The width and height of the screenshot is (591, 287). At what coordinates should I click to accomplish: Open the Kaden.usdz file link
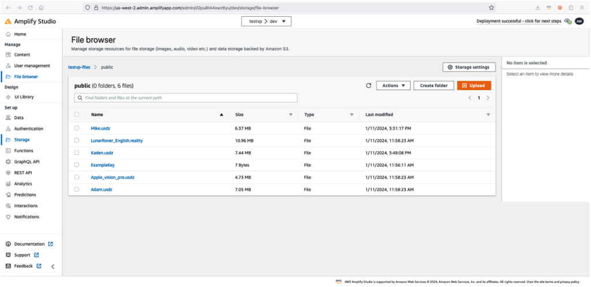tap(102, 153)
